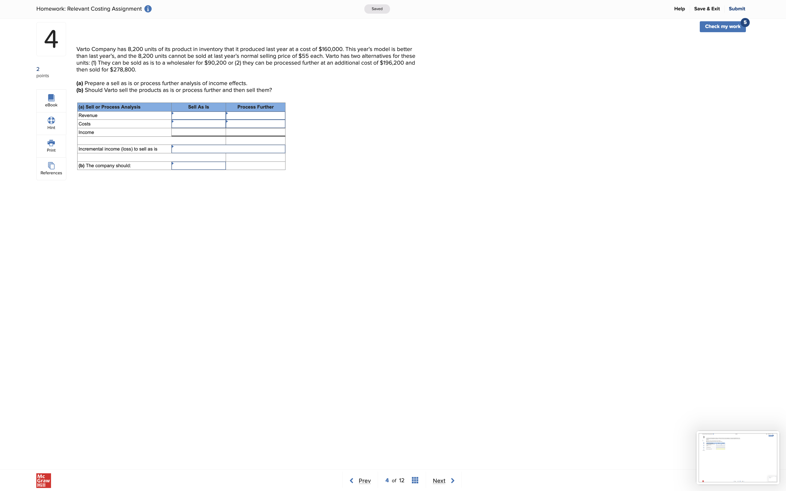
Task: Click the Print icon
Action: [x=51, y=143]
